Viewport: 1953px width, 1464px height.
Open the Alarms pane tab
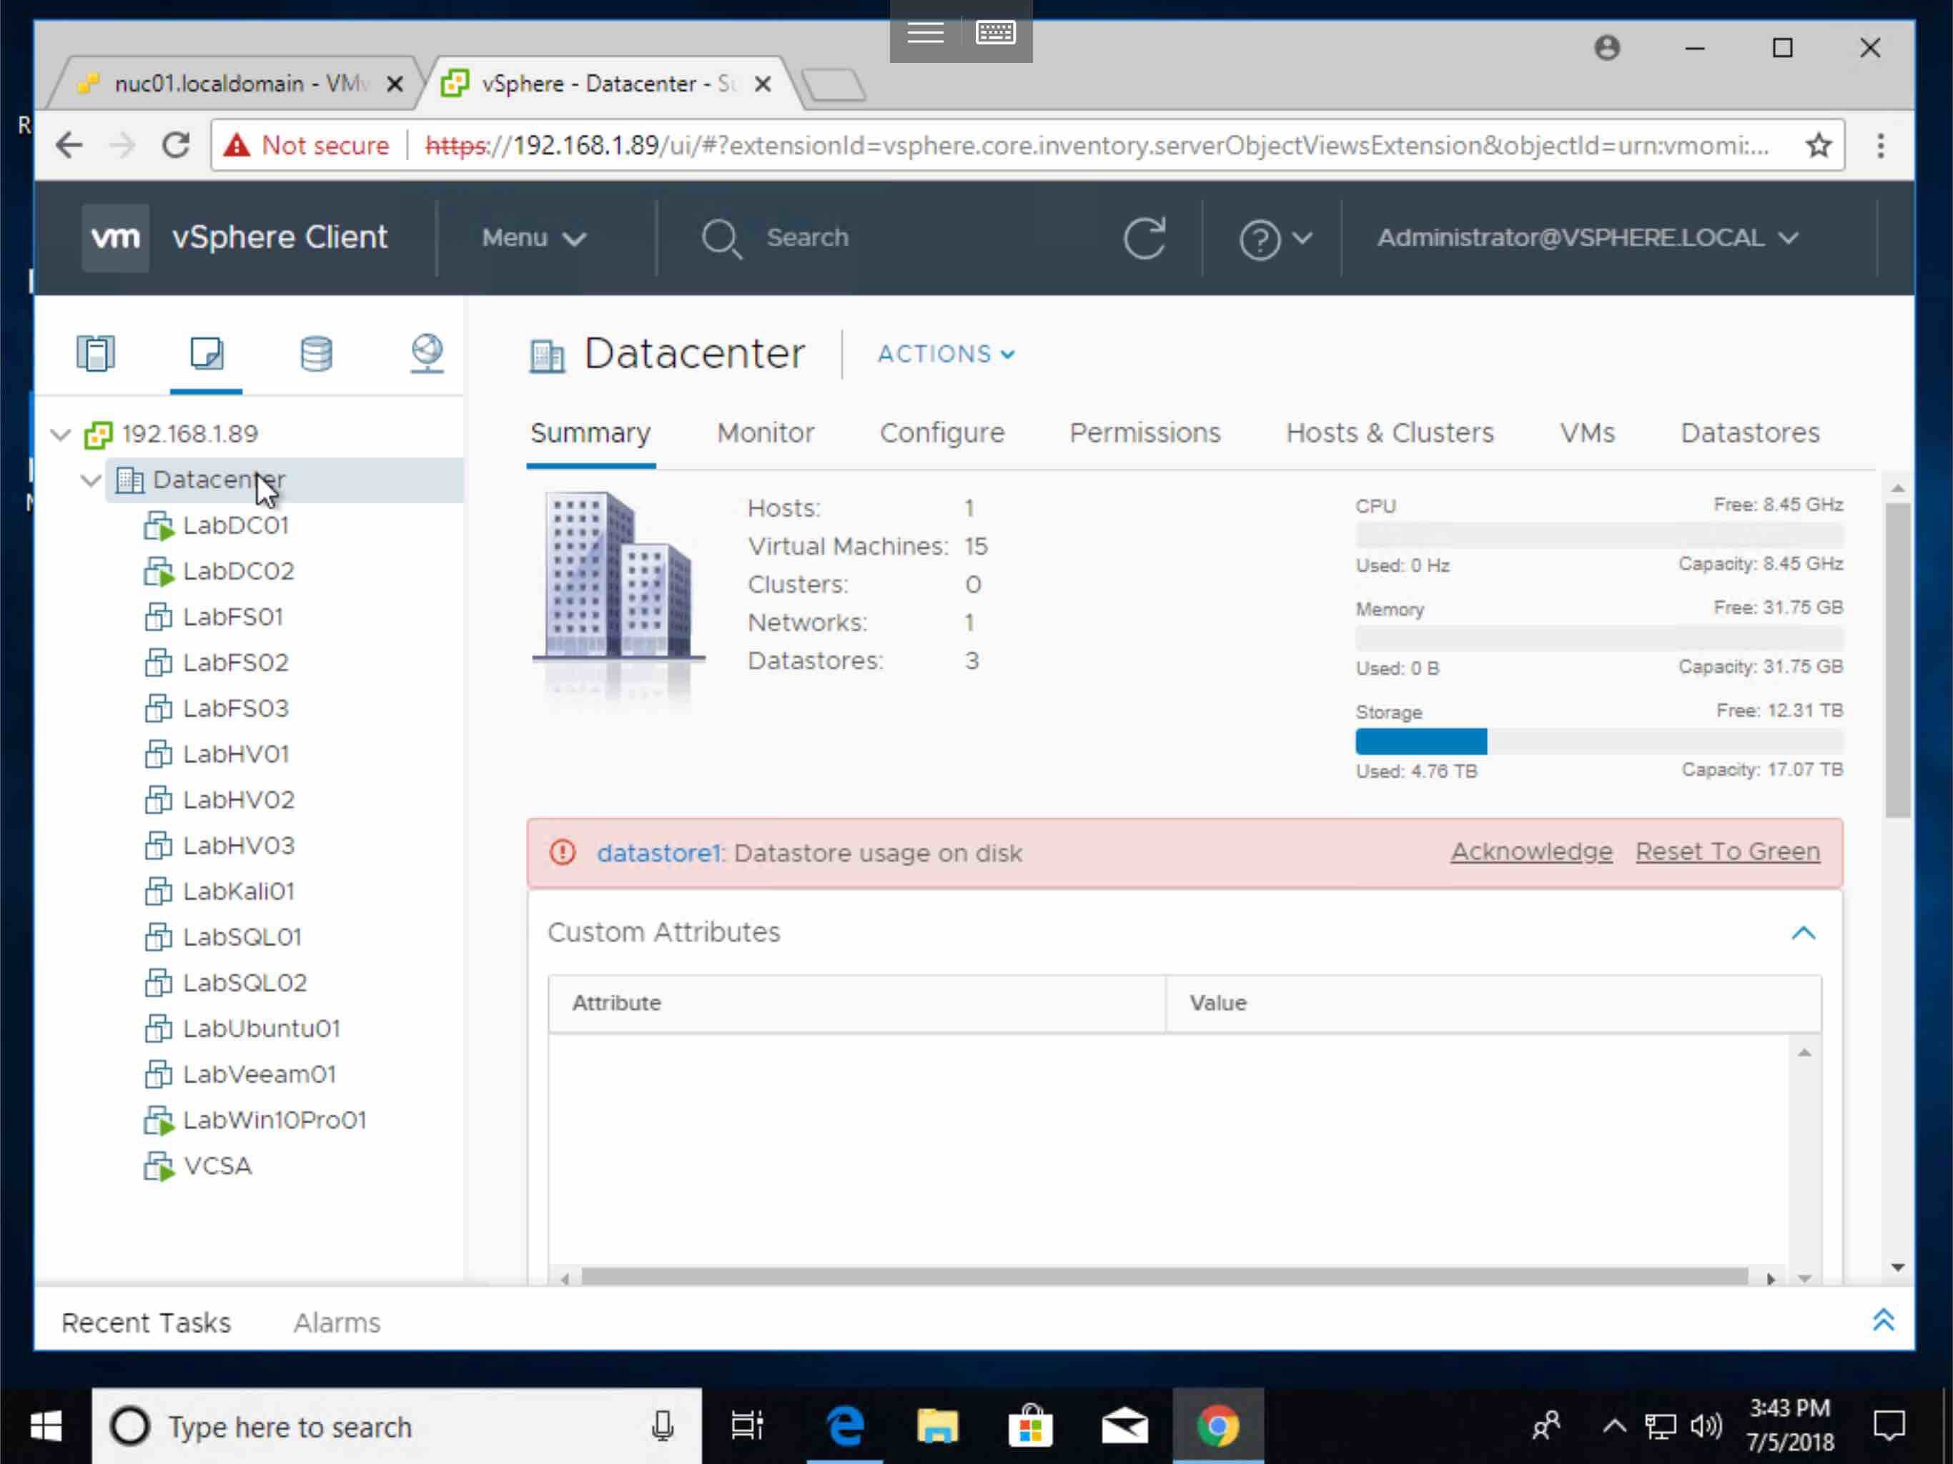337,1322
